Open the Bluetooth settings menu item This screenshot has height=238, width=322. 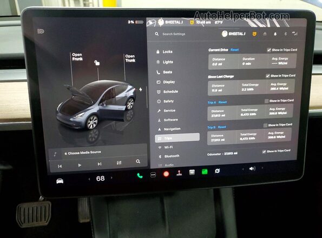pos(169,156)
